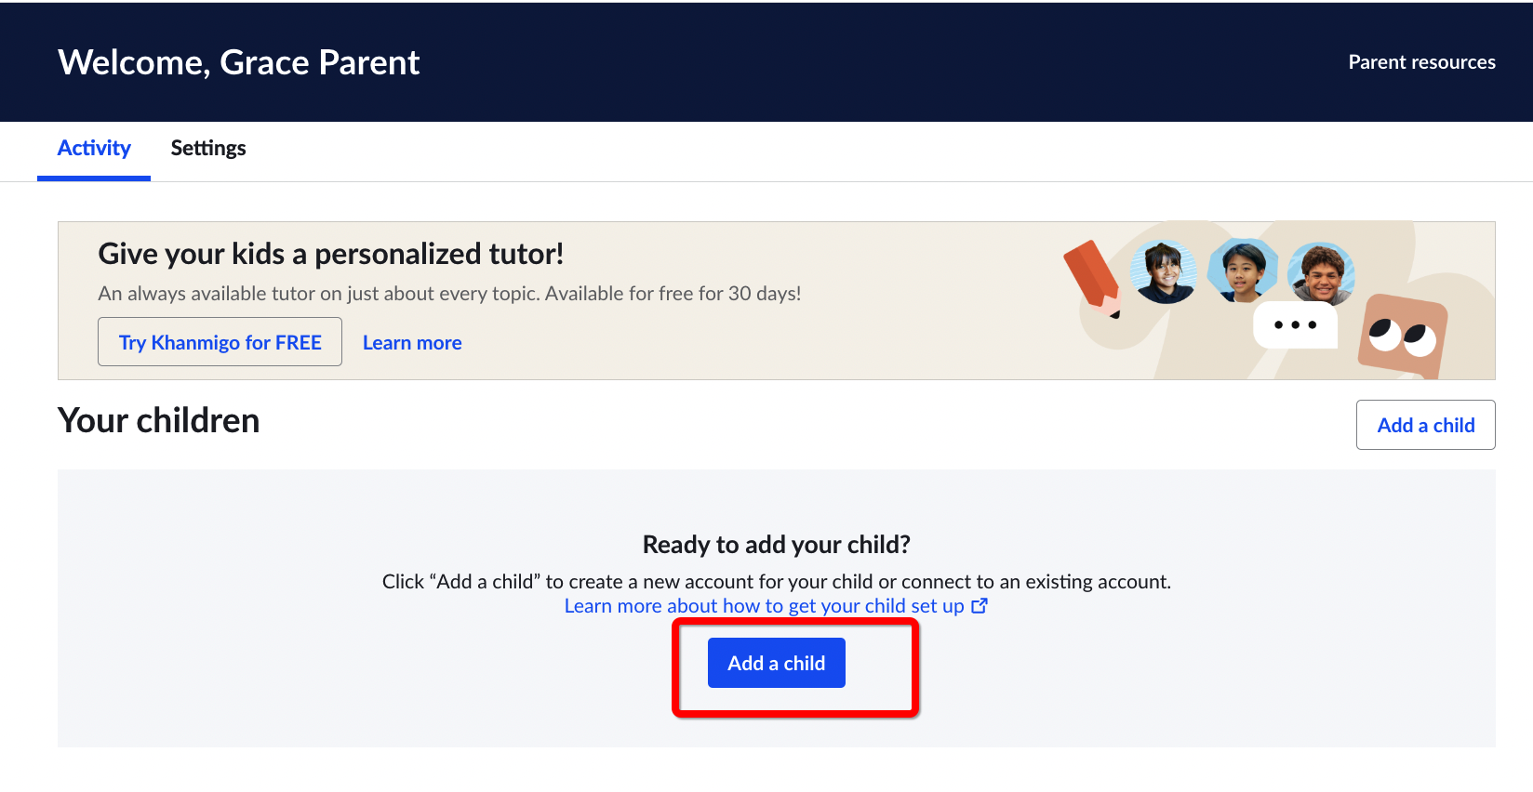Click the third child avatar photo
The width and height of the screenshot is (1533, 792).
coord(1321,273)
